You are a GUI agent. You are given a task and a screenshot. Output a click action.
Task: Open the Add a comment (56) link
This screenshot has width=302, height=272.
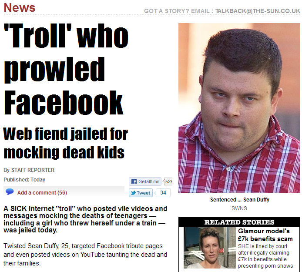tap(42, 193)
